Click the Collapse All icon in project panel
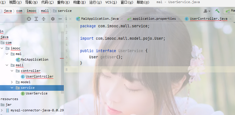Image resolution: width=235 pixels, height=115 pixels. pyautogui.click(x=44, y=19)
